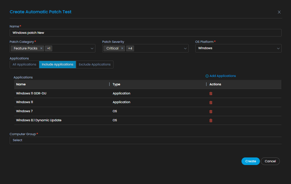The height and width of the screenshot is (184, 291).
Task: Click the Create button
Action: click(251, 161)
